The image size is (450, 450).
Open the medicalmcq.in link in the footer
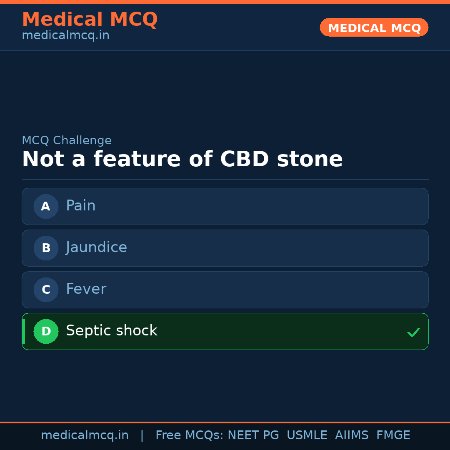pos(85,435)
